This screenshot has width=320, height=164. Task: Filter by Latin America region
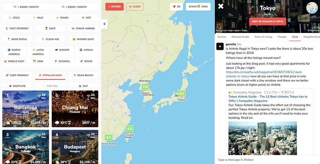coord(38,52)
